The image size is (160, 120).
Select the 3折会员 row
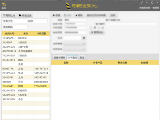click(26, 42)
